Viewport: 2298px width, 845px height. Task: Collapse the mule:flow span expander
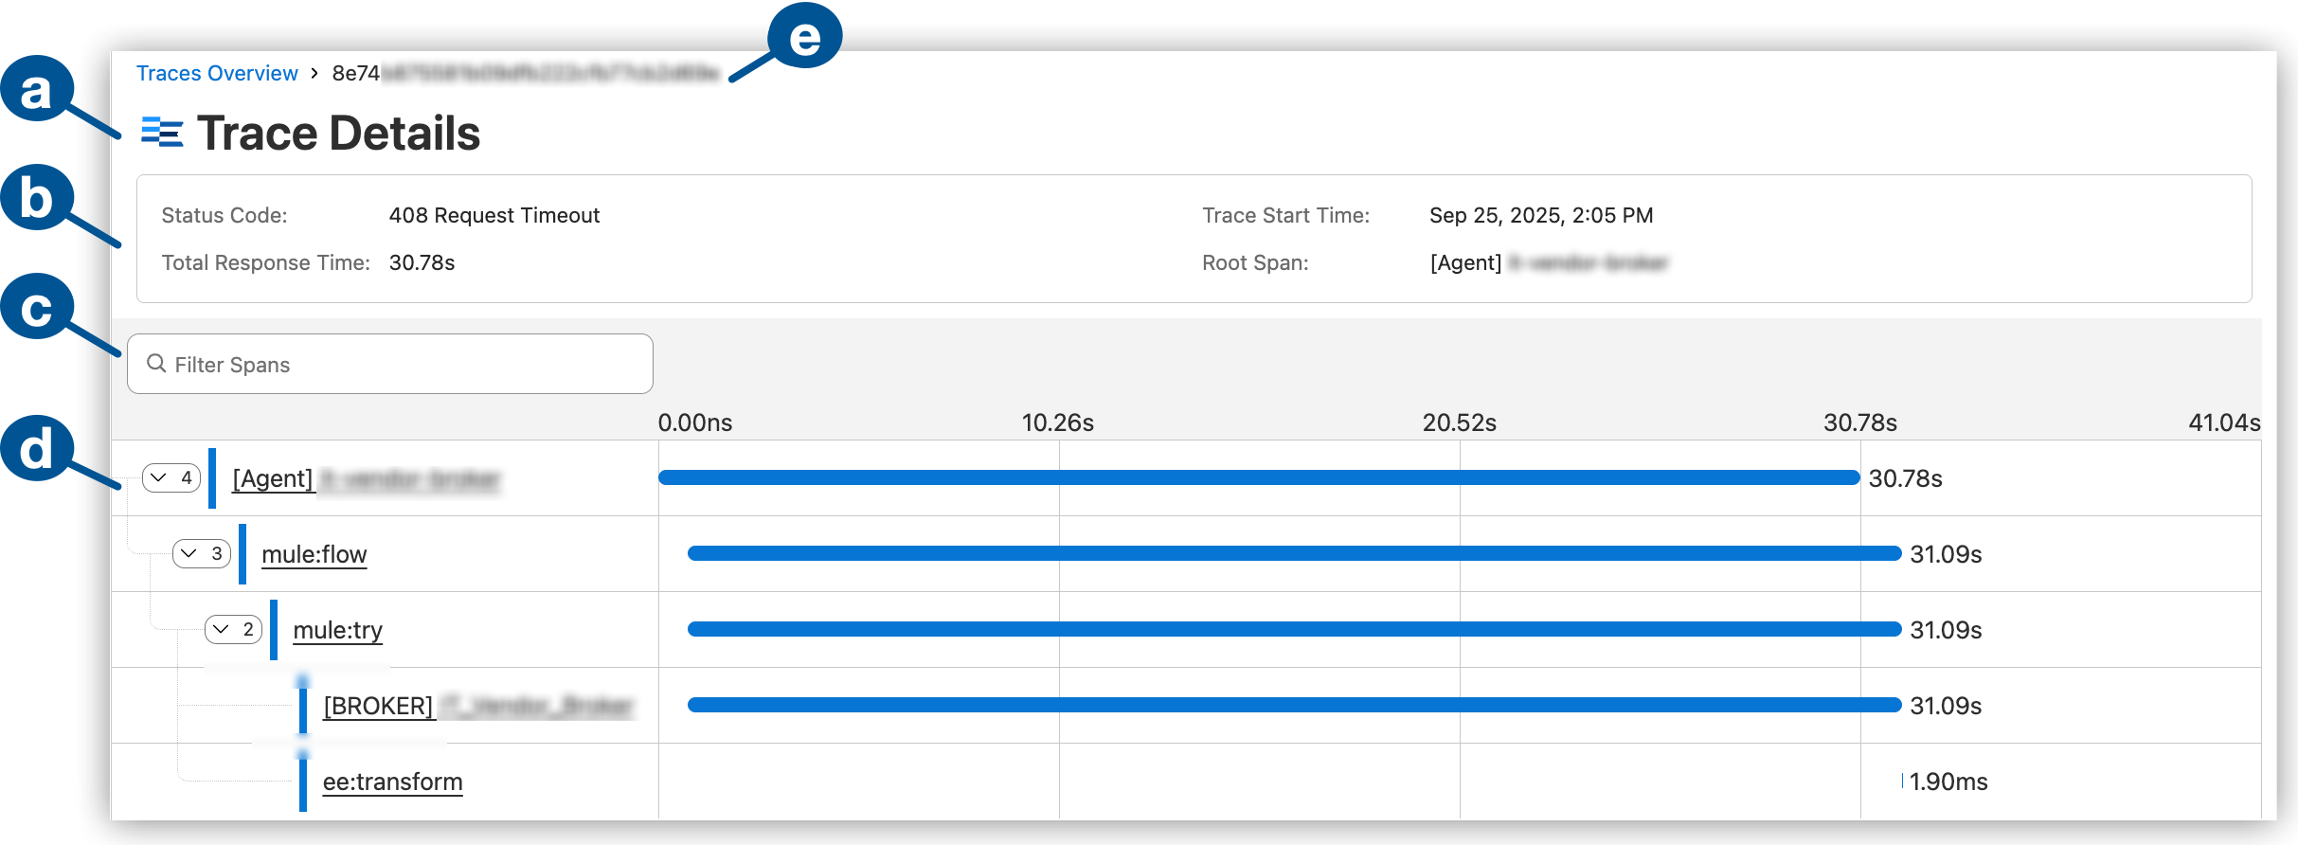(202, 553)
